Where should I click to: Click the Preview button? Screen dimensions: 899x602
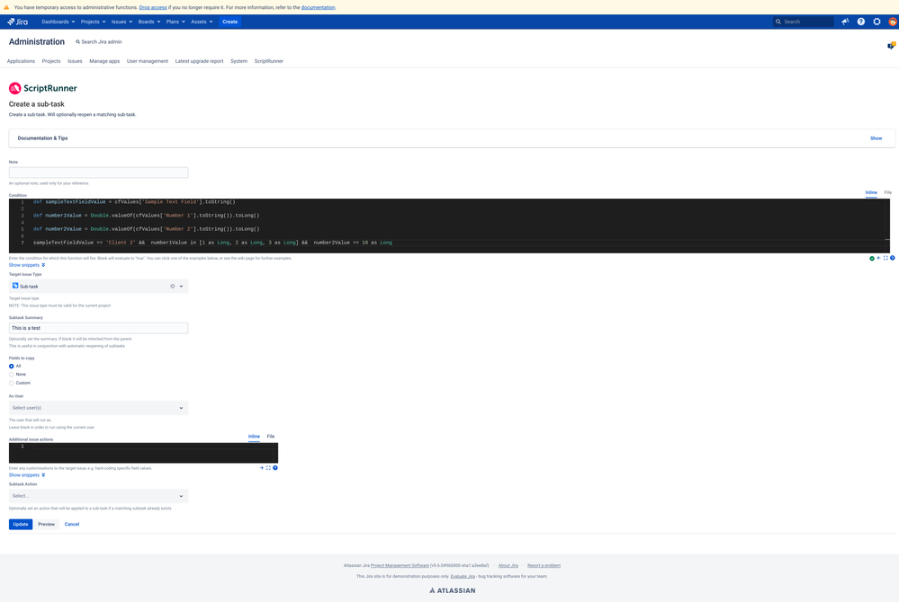[x=47, y=525]
